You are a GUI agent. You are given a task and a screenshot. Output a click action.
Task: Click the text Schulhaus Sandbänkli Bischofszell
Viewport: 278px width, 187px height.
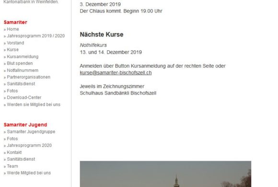coord(118,93)
